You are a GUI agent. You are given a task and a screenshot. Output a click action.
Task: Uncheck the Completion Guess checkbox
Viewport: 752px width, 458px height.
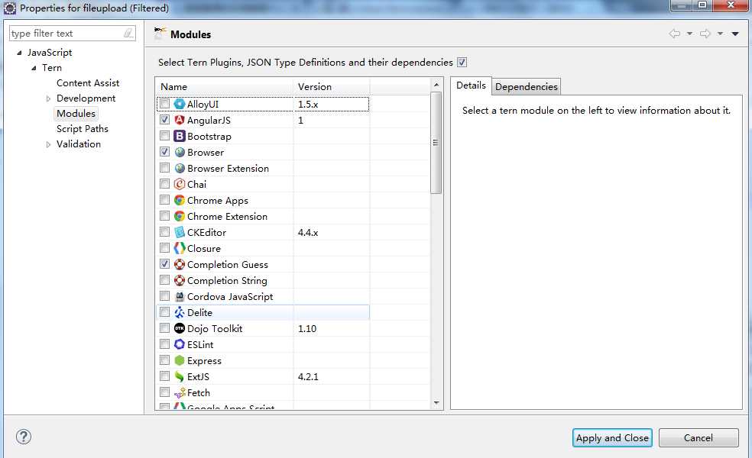point(164,263)
